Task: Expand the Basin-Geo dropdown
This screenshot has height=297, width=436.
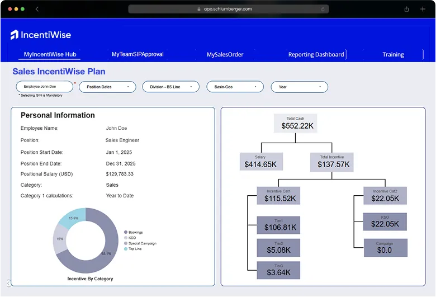Action: [x=235, y=87]
